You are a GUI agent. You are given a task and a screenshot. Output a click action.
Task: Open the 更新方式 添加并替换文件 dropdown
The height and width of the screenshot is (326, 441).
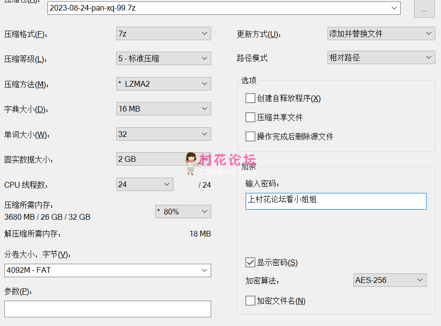(381, 34)
